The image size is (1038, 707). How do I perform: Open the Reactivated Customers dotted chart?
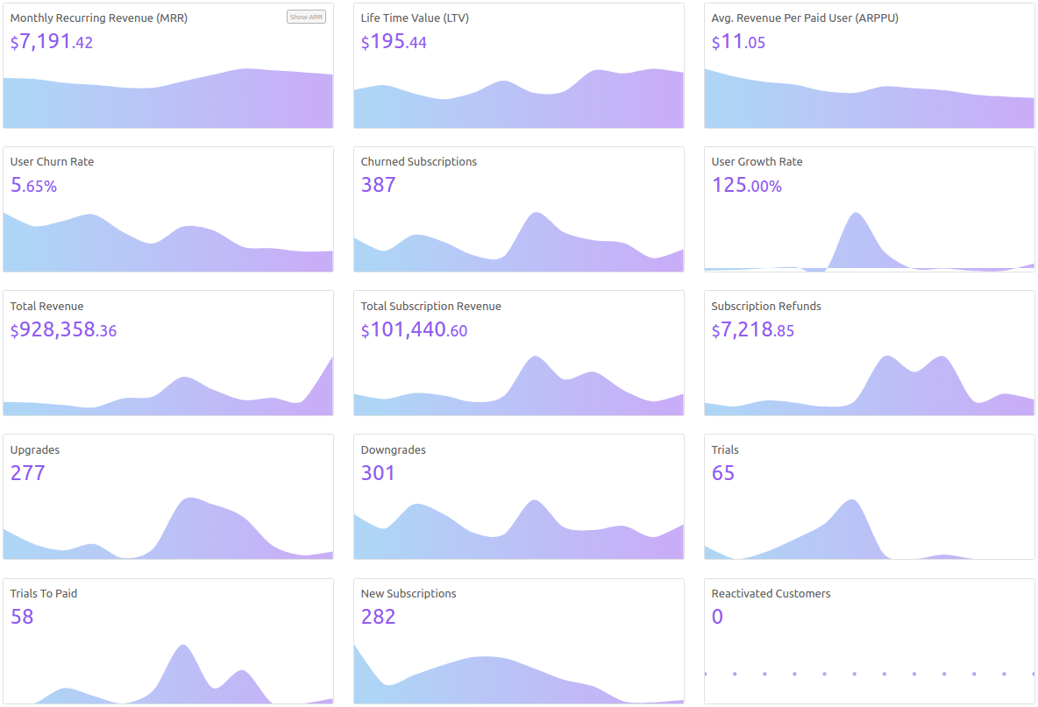point(869,674)
